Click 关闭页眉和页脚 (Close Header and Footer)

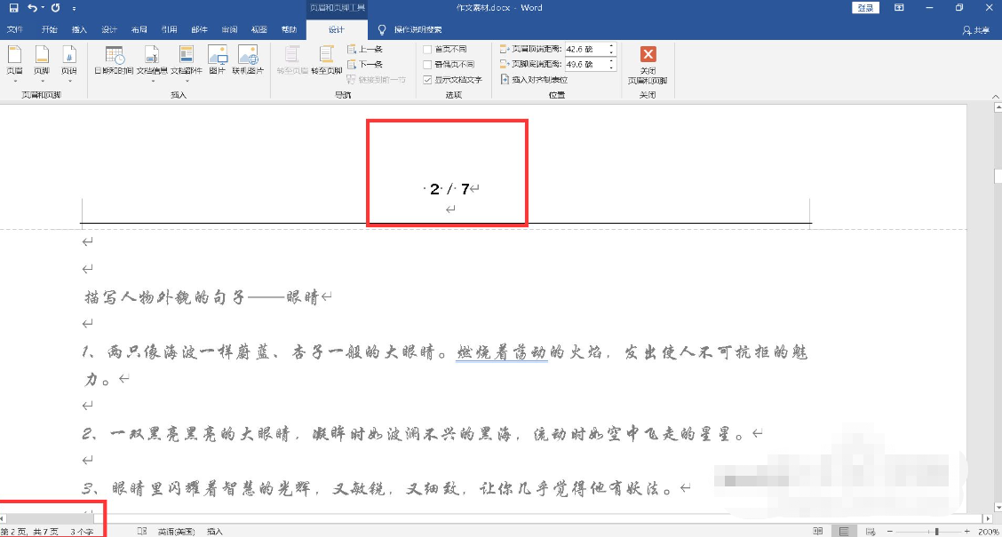click(648, 62)
